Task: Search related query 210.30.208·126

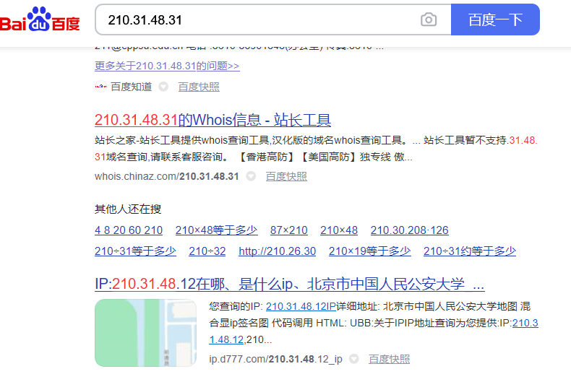Action: coord(409,230)
